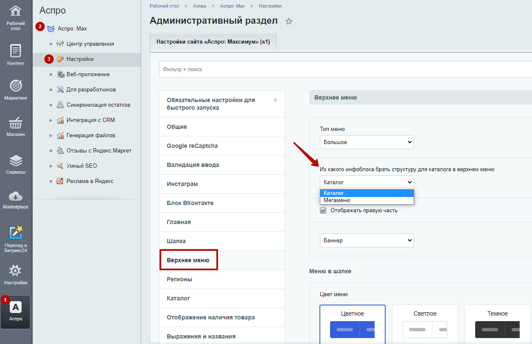
Task: Open the Регионы settings section
Action: [222, 279]
